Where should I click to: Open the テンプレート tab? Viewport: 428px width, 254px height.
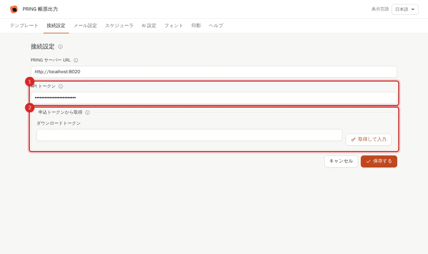click(x=24, y=26)
